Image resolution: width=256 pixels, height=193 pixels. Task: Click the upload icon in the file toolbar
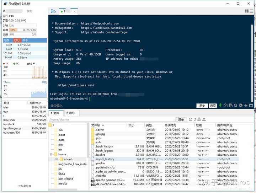204,119
